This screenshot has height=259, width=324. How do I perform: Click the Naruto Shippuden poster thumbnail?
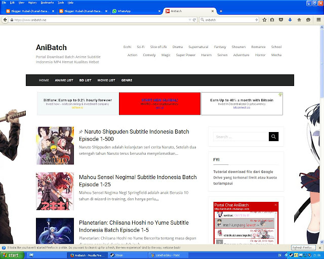coord(55,146)
